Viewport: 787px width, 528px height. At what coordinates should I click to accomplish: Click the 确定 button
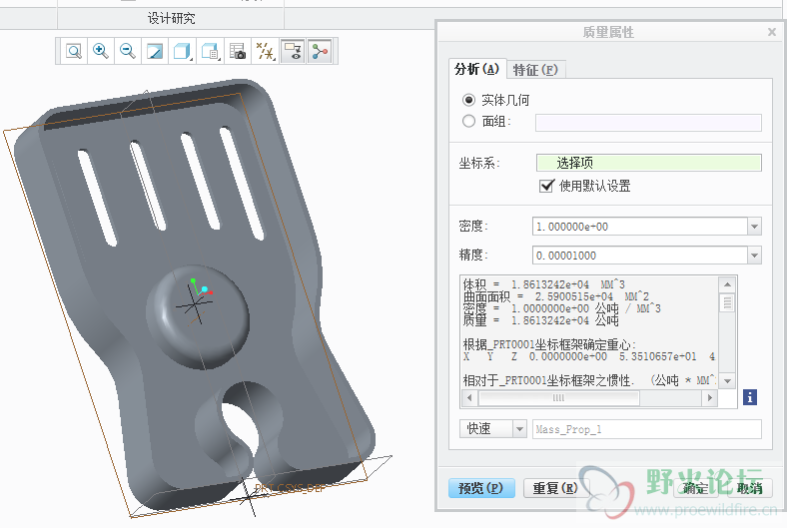click(x=696, y=488)
